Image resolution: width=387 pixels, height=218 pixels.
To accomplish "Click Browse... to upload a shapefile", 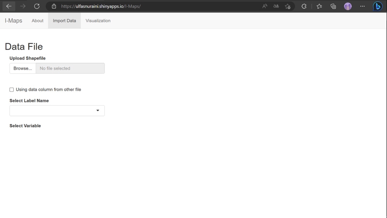I will [23, 69].
